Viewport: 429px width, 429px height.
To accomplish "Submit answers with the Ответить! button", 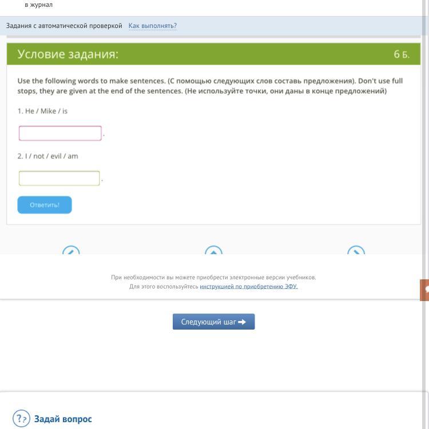I will [45, 205].
